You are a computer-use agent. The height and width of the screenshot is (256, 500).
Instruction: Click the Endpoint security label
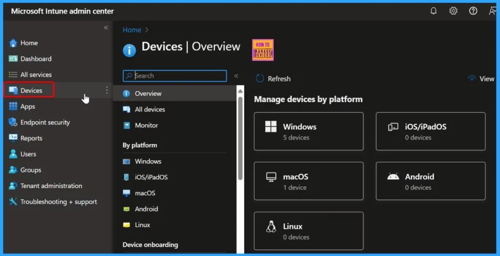(45, 122)
